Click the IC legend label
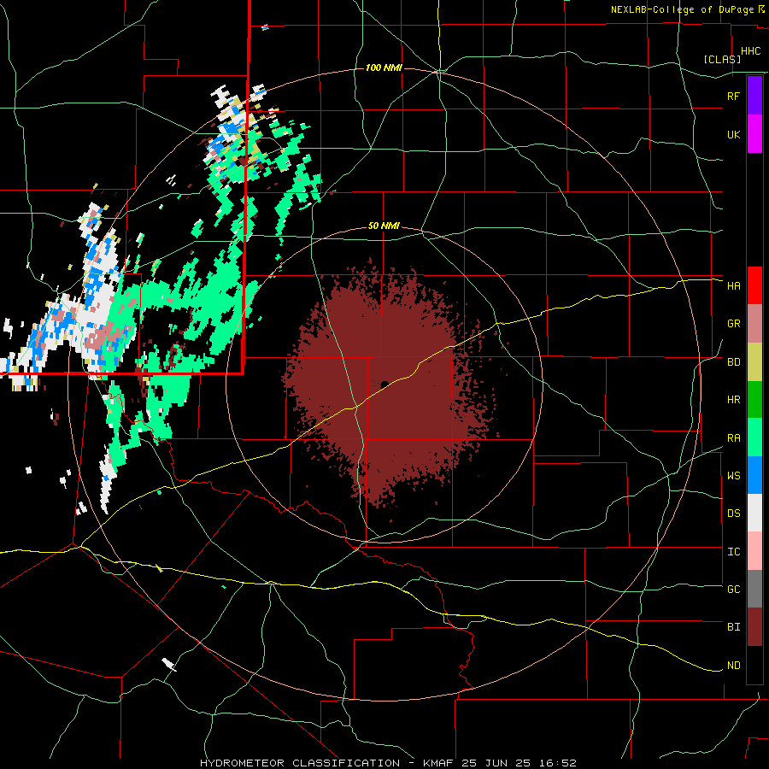Viewport: 769px width, 769px height. tap(733, 552)
